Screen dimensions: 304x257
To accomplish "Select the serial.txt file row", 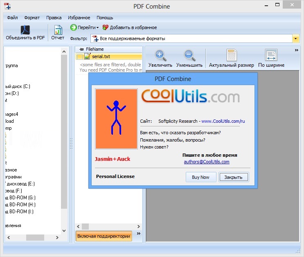I will click(109, 56).
